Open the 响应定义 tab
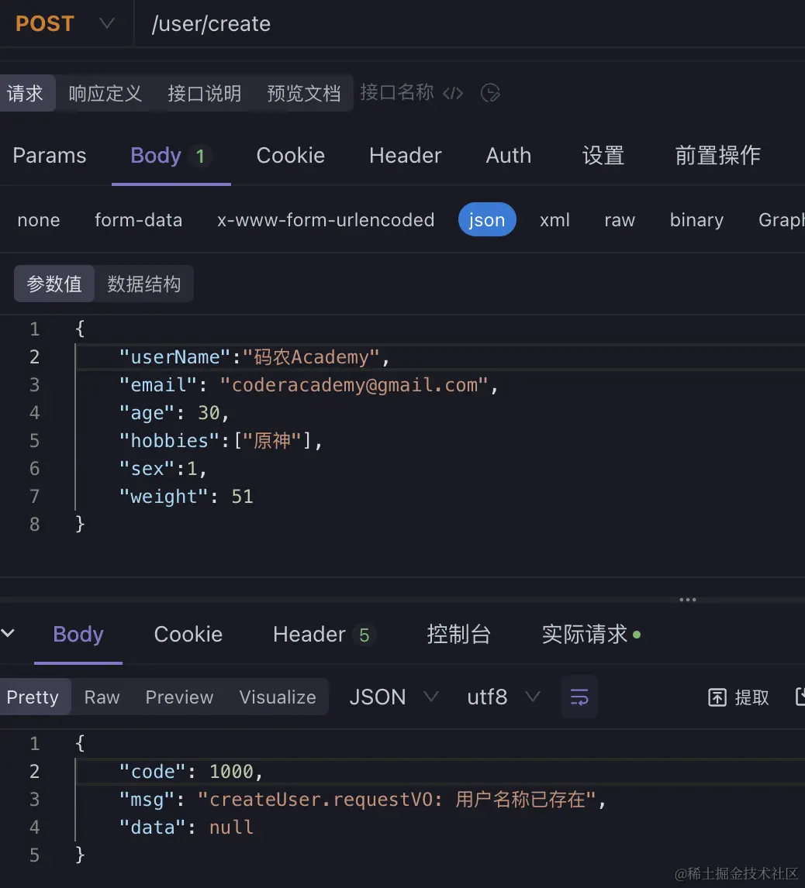805x888 pixels. 105,93
